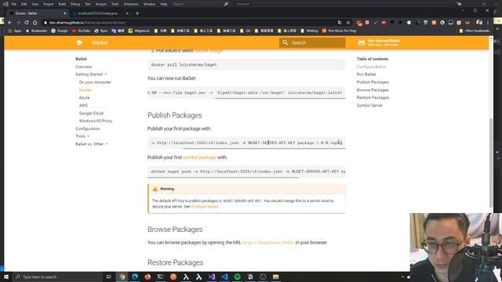Open the BaGet GitHub repository link in the header

click(x=379, y=42)
